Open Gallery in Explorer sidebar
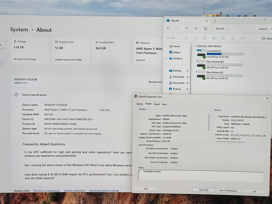 pyautogui.click(x=175, y=52)
